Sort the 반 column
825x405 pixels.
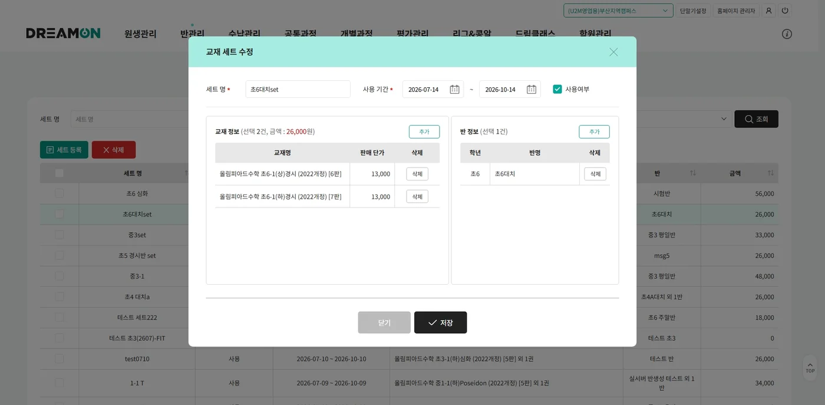point(693,173)
